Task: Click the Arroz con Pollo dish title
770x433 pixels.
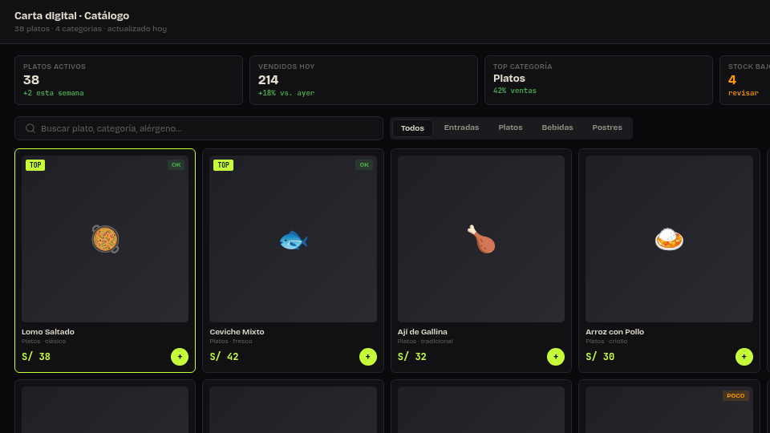Action: pyautogui.click(x=615, y=332)
